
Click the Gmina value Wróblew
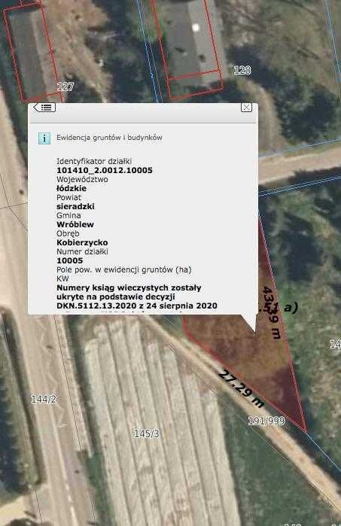(75, 224)
